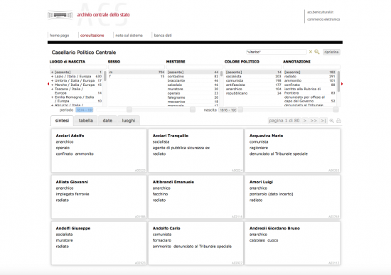Image resolution: width=391 pixels, height=275 pixels.
Task: Click the search magnifier icon beside viterbo
Action: coord(316,52)
